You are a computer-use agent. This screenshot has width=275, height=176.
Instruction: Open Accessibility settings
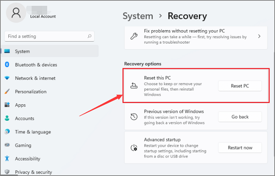click(x=50, y=158)
